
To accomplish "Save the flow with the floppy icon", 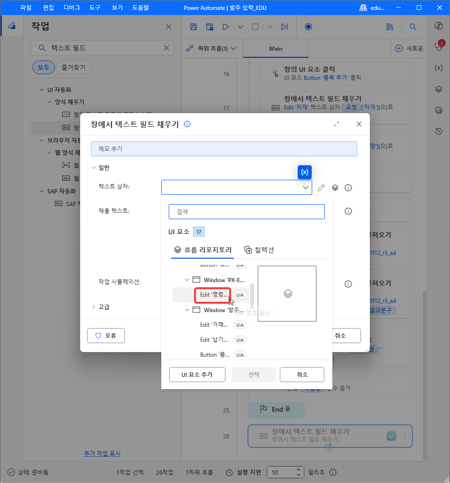I will tap(194, 27).
